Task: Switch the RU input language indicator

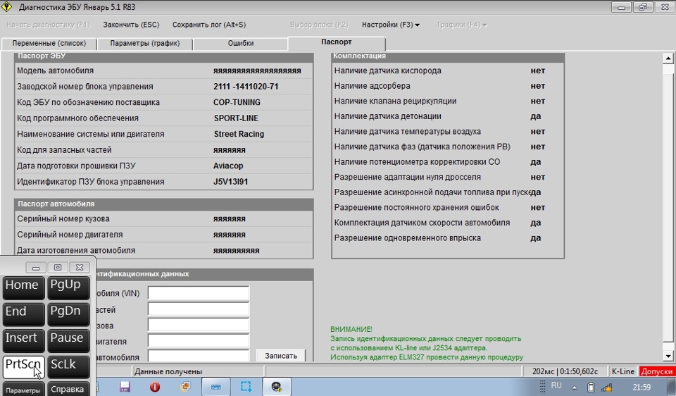Action: click(x=556, y=386)
